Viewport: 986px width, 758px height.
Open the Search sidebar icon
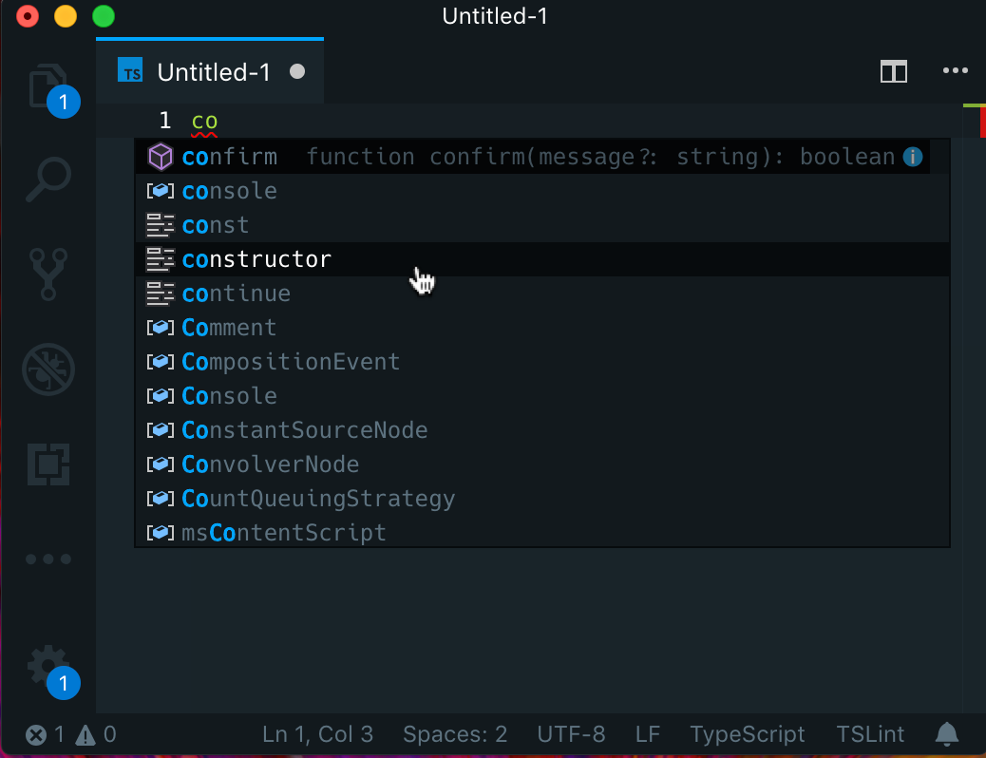47,179
